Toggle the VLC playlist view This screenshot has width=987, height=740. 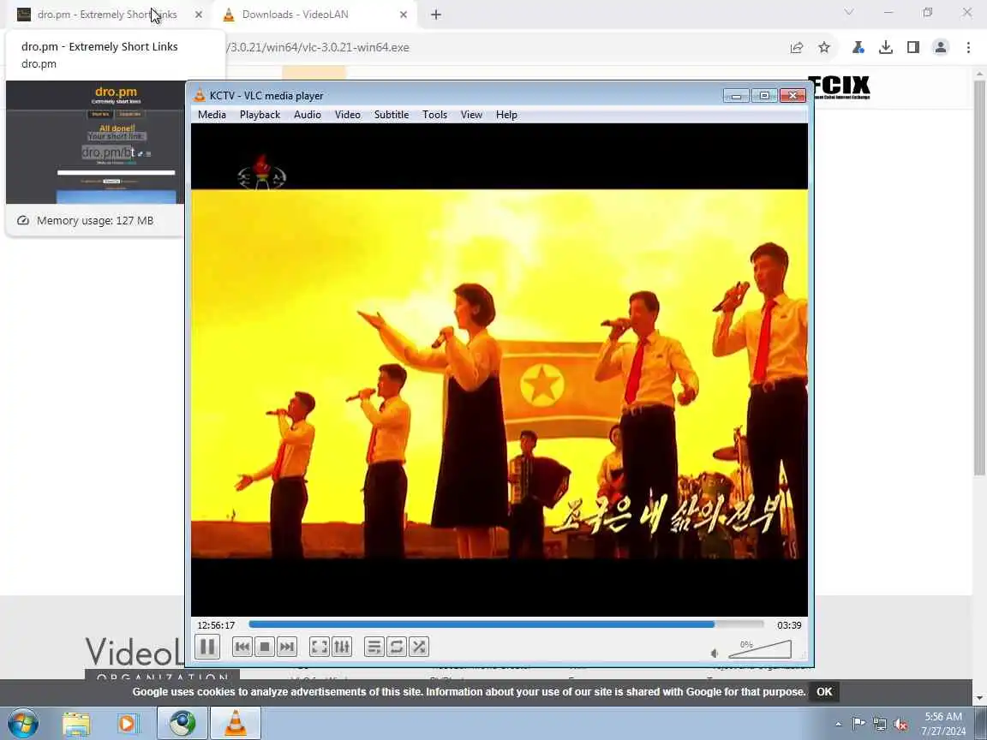pyautogui.click(x=374, y=647)
